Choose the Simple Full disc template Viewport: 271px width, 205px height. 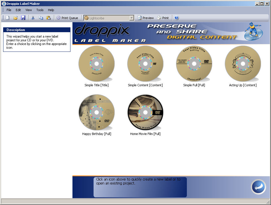tap(194, 64)
